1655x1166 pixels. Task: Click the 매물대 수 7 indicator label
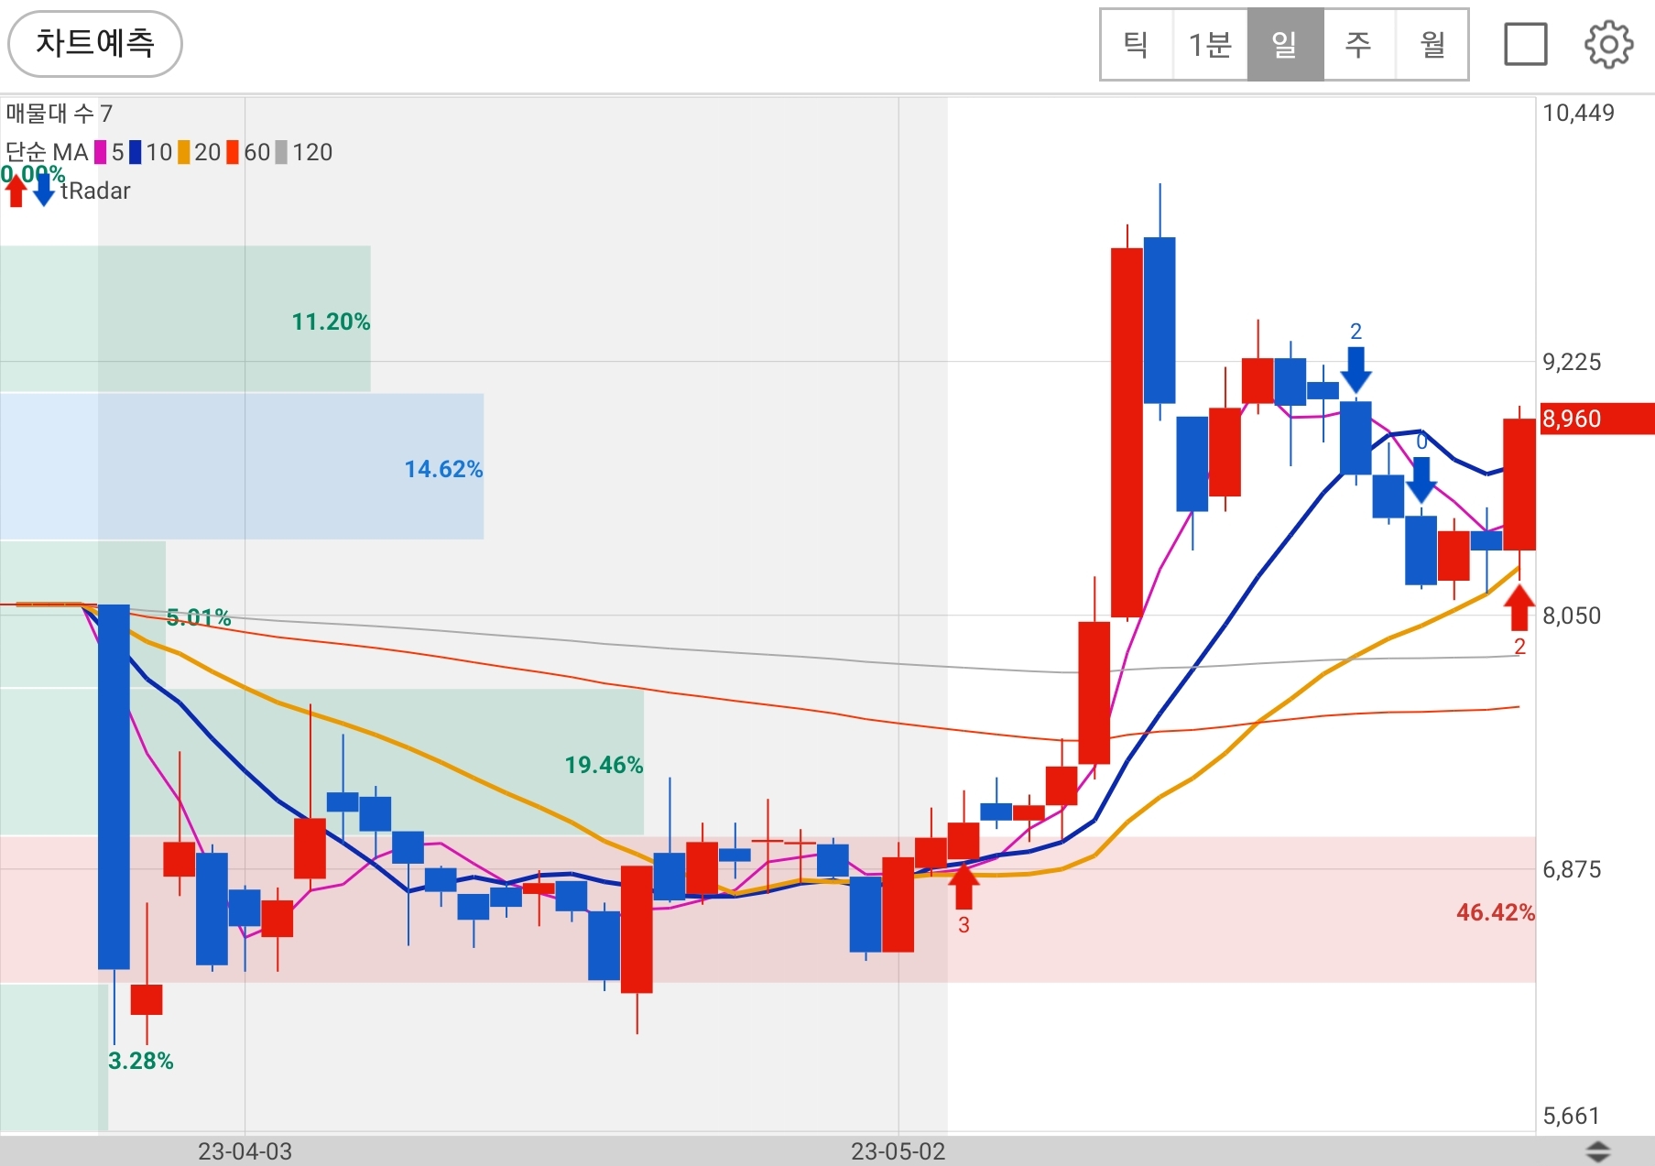pyautogui.click(x=60, y=114)
